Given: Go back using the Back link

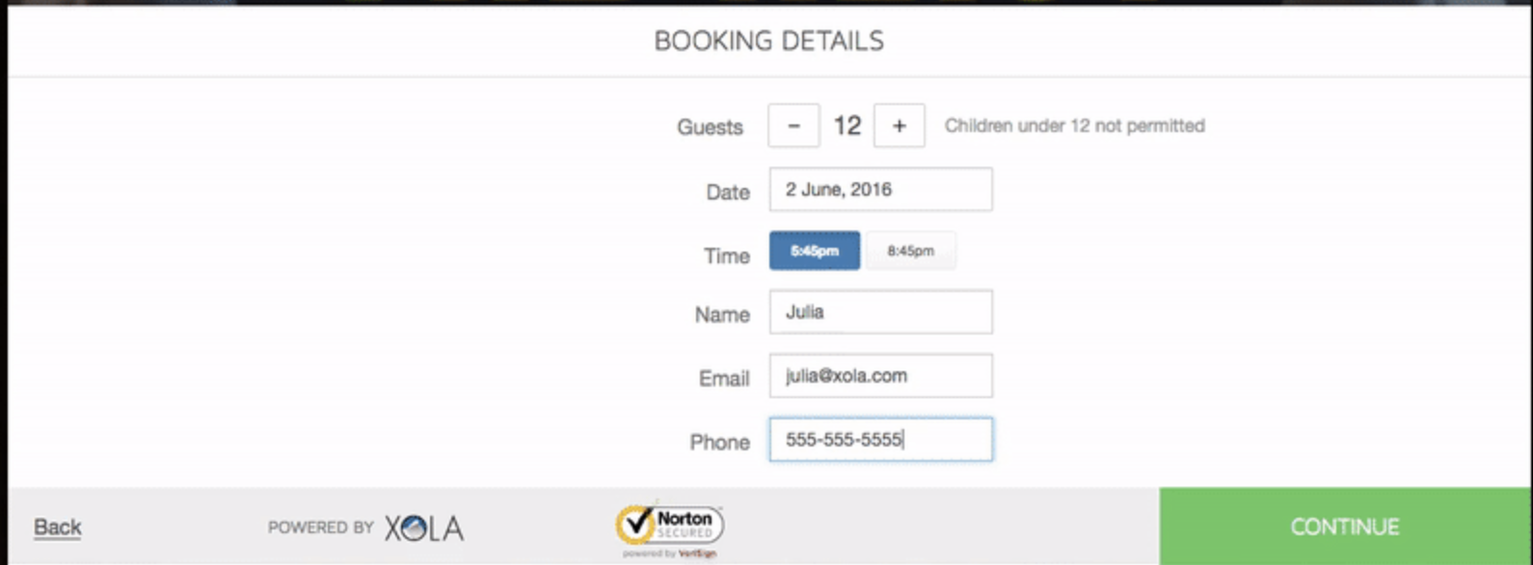Looking at the screenshot, I should point(58,526).
